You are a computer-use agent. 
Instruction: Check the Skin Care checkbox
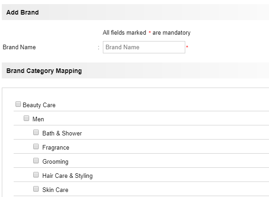[x=36, y=189]
